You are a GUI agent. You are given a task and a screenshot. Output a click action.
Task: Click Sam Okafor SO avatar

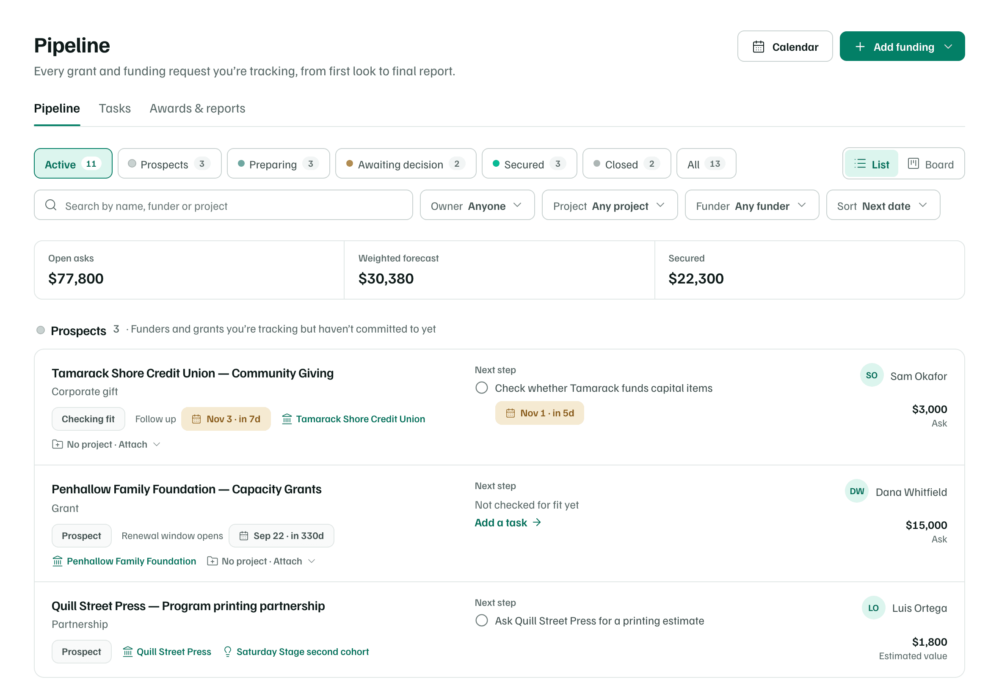[x=872, y=375]
